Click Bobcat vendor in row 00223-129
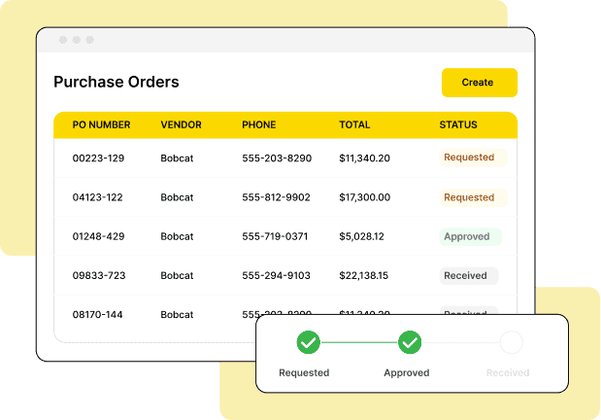 click(177, 158)
